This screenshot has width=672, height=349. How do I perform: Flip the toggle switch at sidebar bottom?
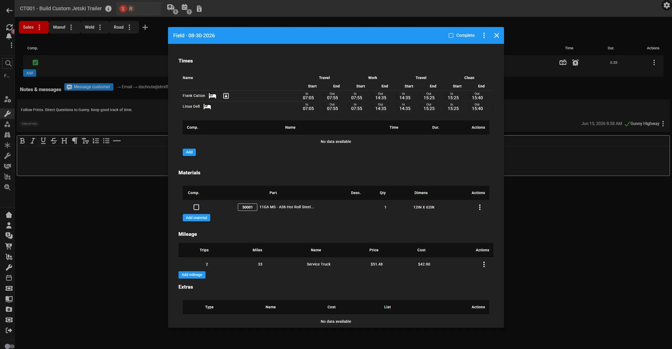9,346
